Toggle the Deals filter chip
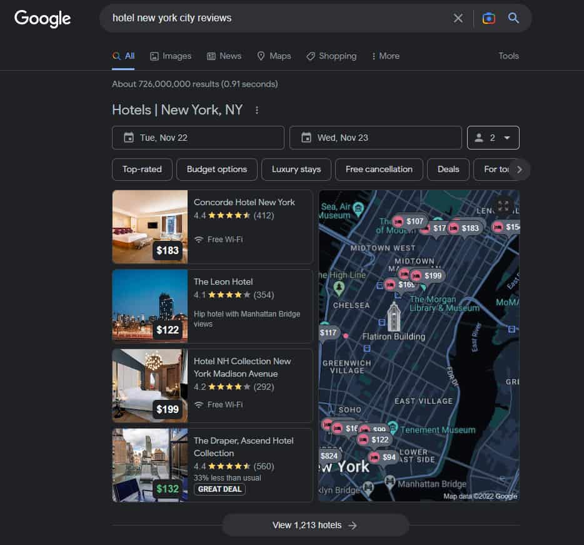Screen dimensions: 584x545 tap(448, 169)
